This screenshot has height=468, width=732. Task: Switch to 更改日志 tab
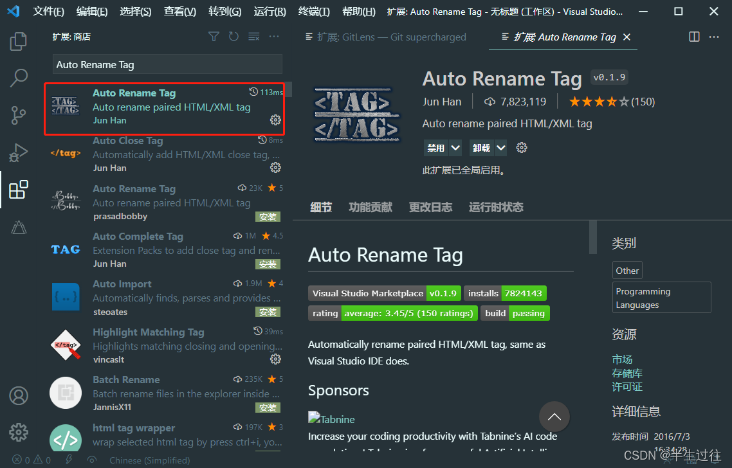430,207
